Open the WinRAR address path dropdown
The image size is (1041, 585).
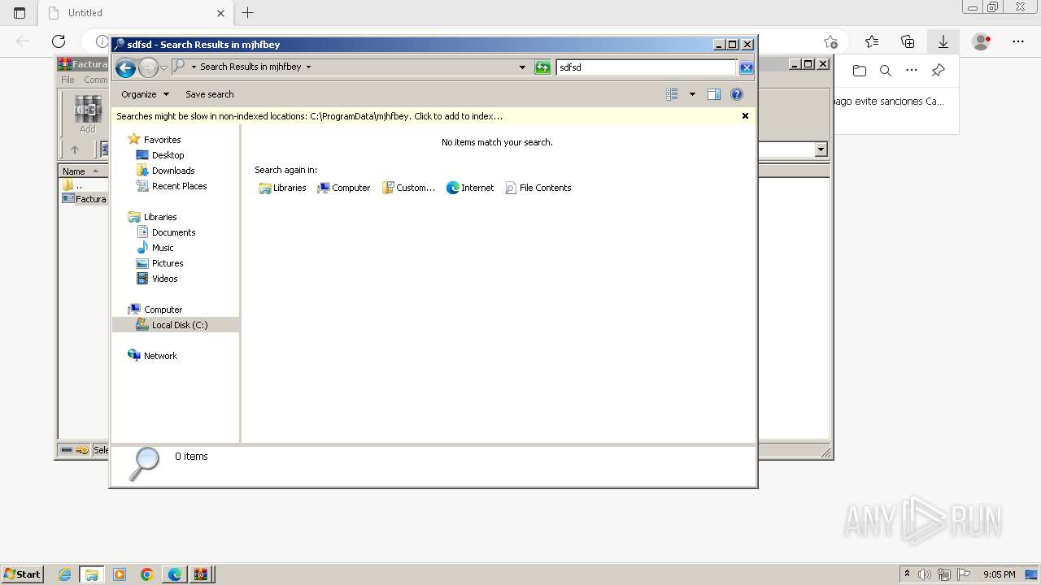(x=821, y=149)
